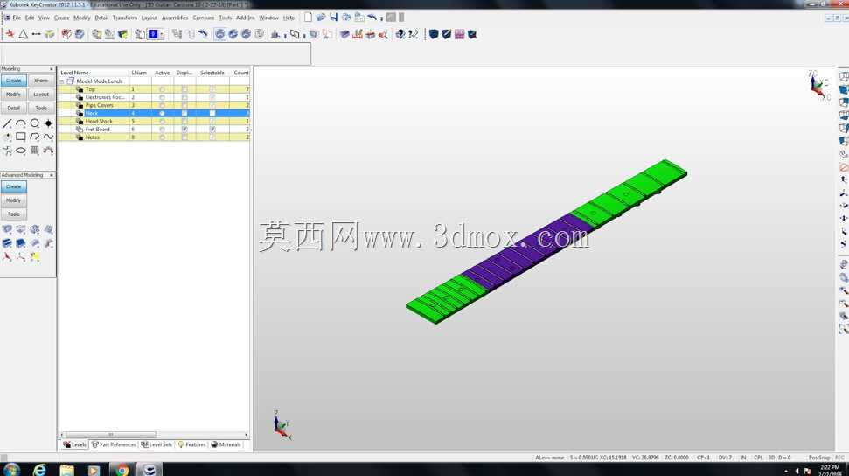Open File Explorer from the taskbar
This screenshot has height=476, width=849.
[66, 470]
